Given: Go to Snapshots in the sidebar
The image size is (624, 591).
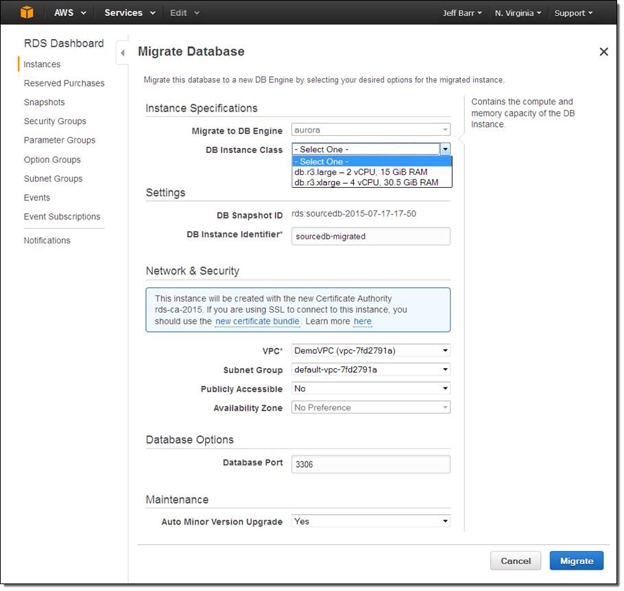Looking at the screenshot, I should pos(45,102).
